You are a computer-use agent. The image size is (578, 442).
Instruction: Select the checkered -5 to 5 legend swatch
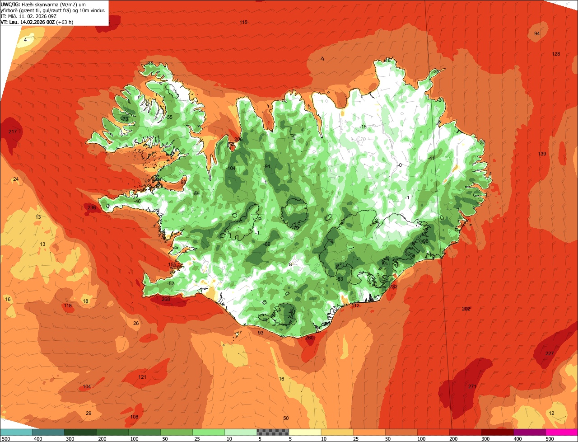click(272, 432)
